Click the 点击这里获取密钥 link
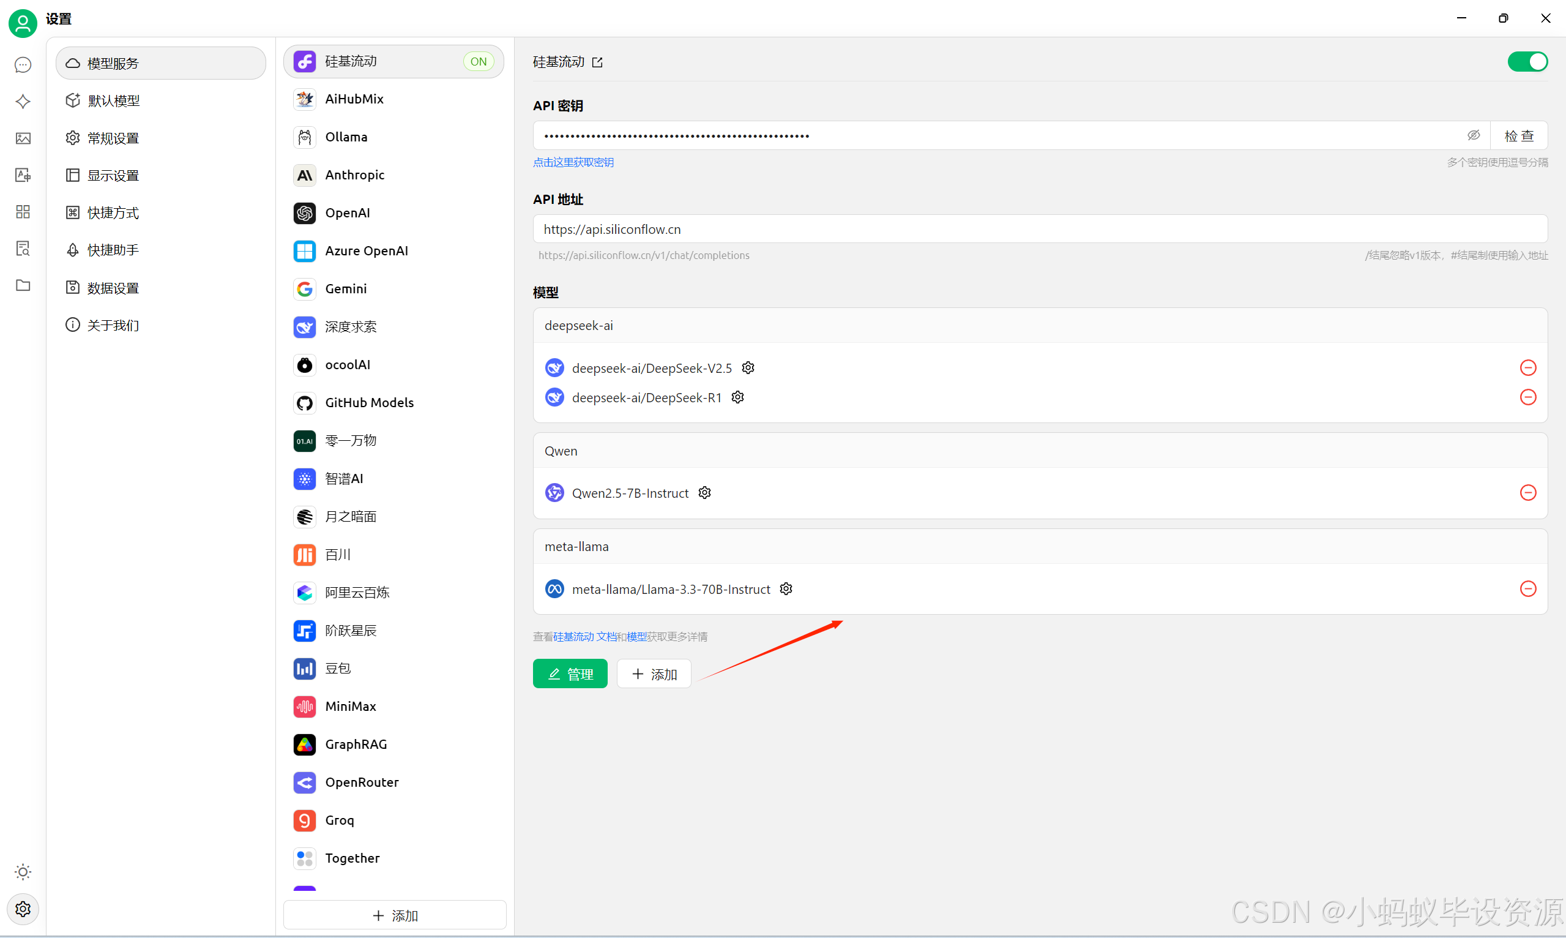 [573, 162]
